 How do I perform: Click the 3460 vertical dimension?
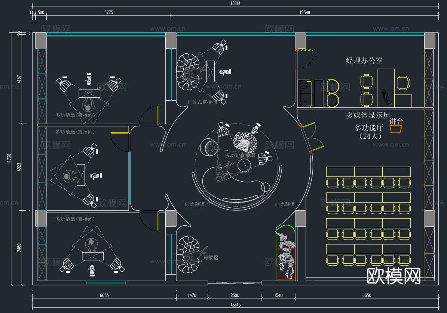coord(19,247)
